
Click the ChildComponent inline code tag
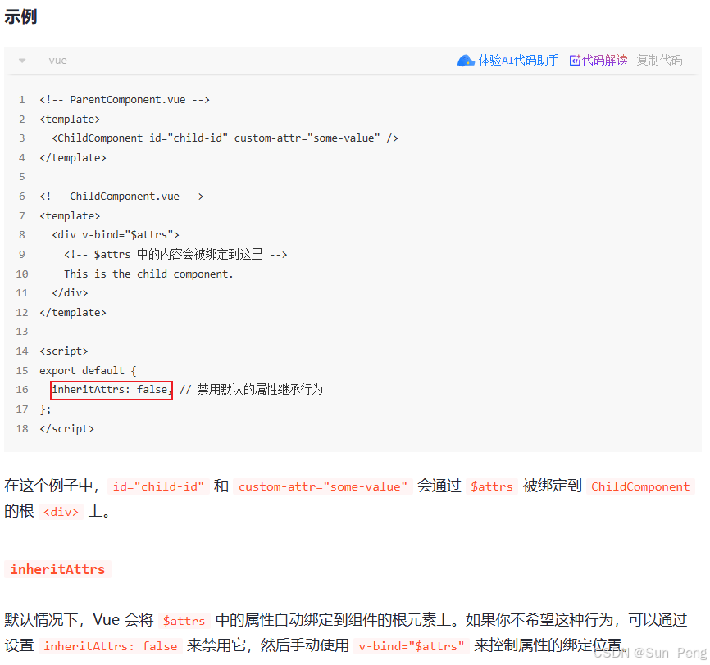pyautogui.click(x=640, y=486)
